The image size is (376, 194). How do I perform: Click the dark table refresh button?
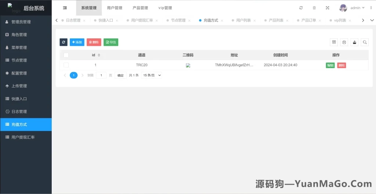64,42
